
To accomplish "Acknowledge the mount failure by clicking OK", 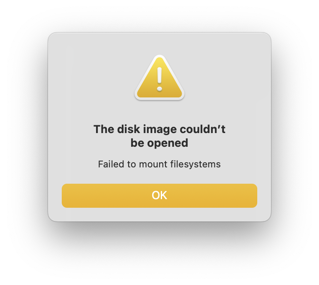I will tap(159, 196).
